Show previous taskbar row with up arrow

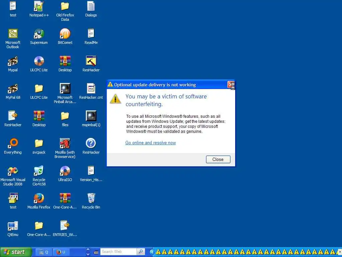tap(88, 249)
